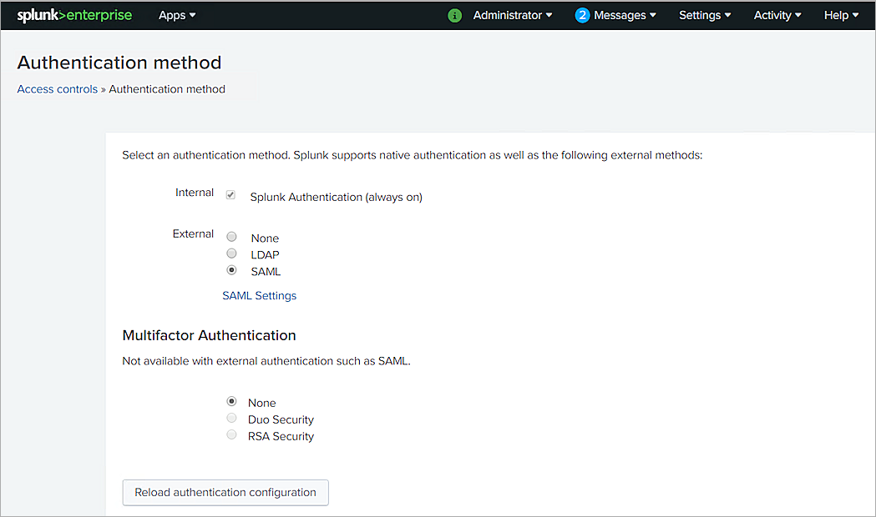Choose None for multifactor authentication
This screenshot has height=517, width=876.
(x=232, y=401)
